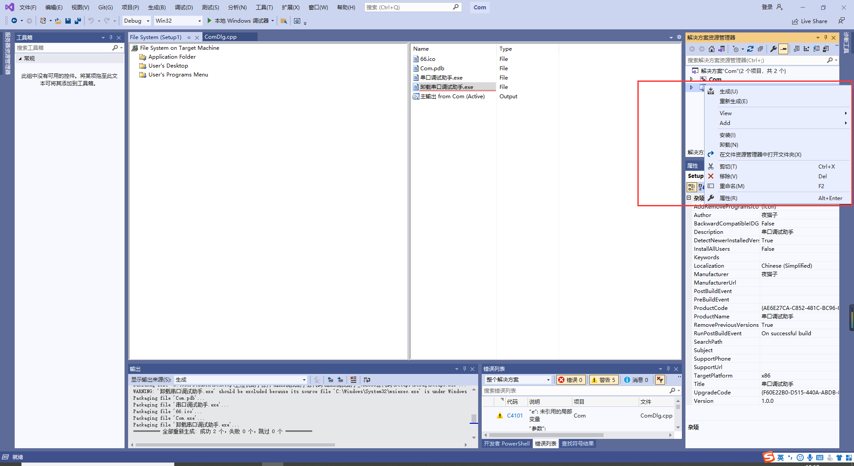Viewport: 854px width, 466px height.
Task: Click the error list horizontal scrollbar
Action: 547,435
